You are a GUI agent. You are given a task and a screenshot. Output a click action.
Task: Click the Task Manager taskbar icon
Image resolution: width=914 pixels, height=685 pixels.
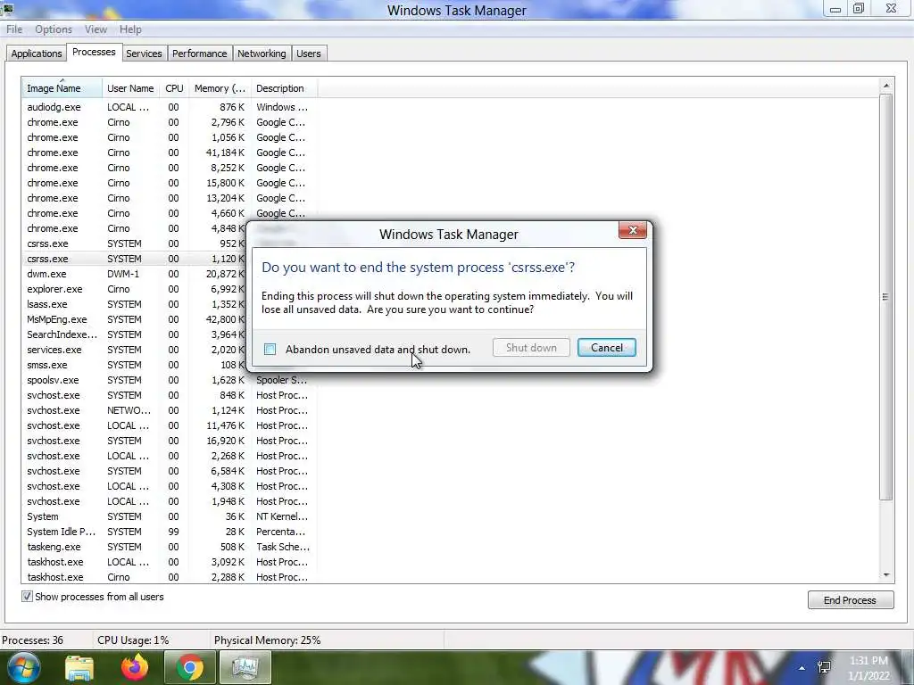(245, 667)
